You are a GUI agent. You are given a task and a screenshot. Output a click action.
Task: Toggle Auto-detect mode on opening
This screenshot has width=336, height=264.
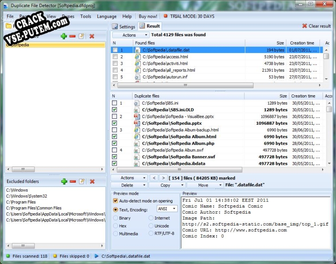pyautogui.click(x=116, y=201)
